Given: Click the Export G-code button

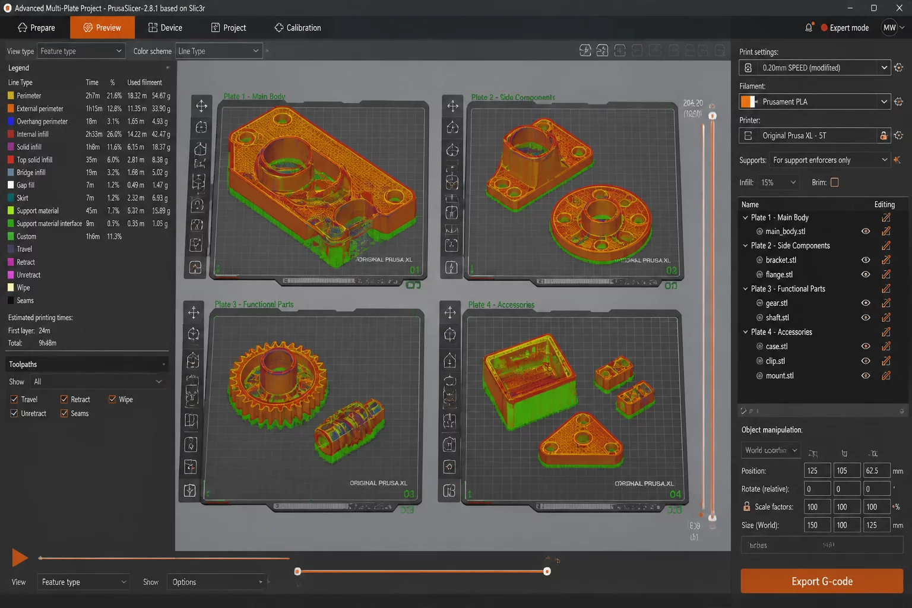Looking at the screenshot, I should 822,581.
